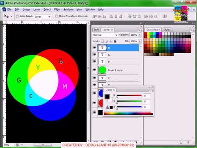Hide the C text layer
This screenshot has height=148, width=197.
point(94,61)
